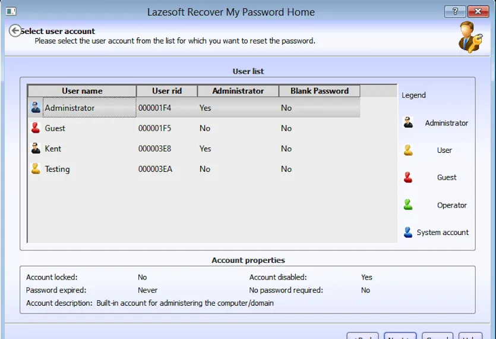Click the Password expired 'Never' value
The height and width of the screenshot is (339, 496).
[147, 290]
